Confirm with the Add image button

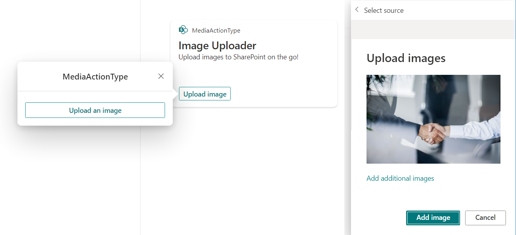(x=433, y=218)
